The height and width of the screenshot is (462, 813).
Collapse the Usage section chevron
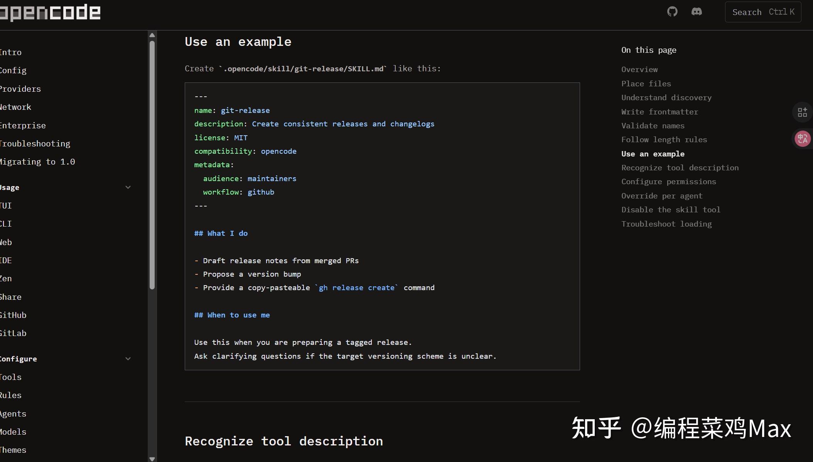pyautogui.click(x=128, y=187)
